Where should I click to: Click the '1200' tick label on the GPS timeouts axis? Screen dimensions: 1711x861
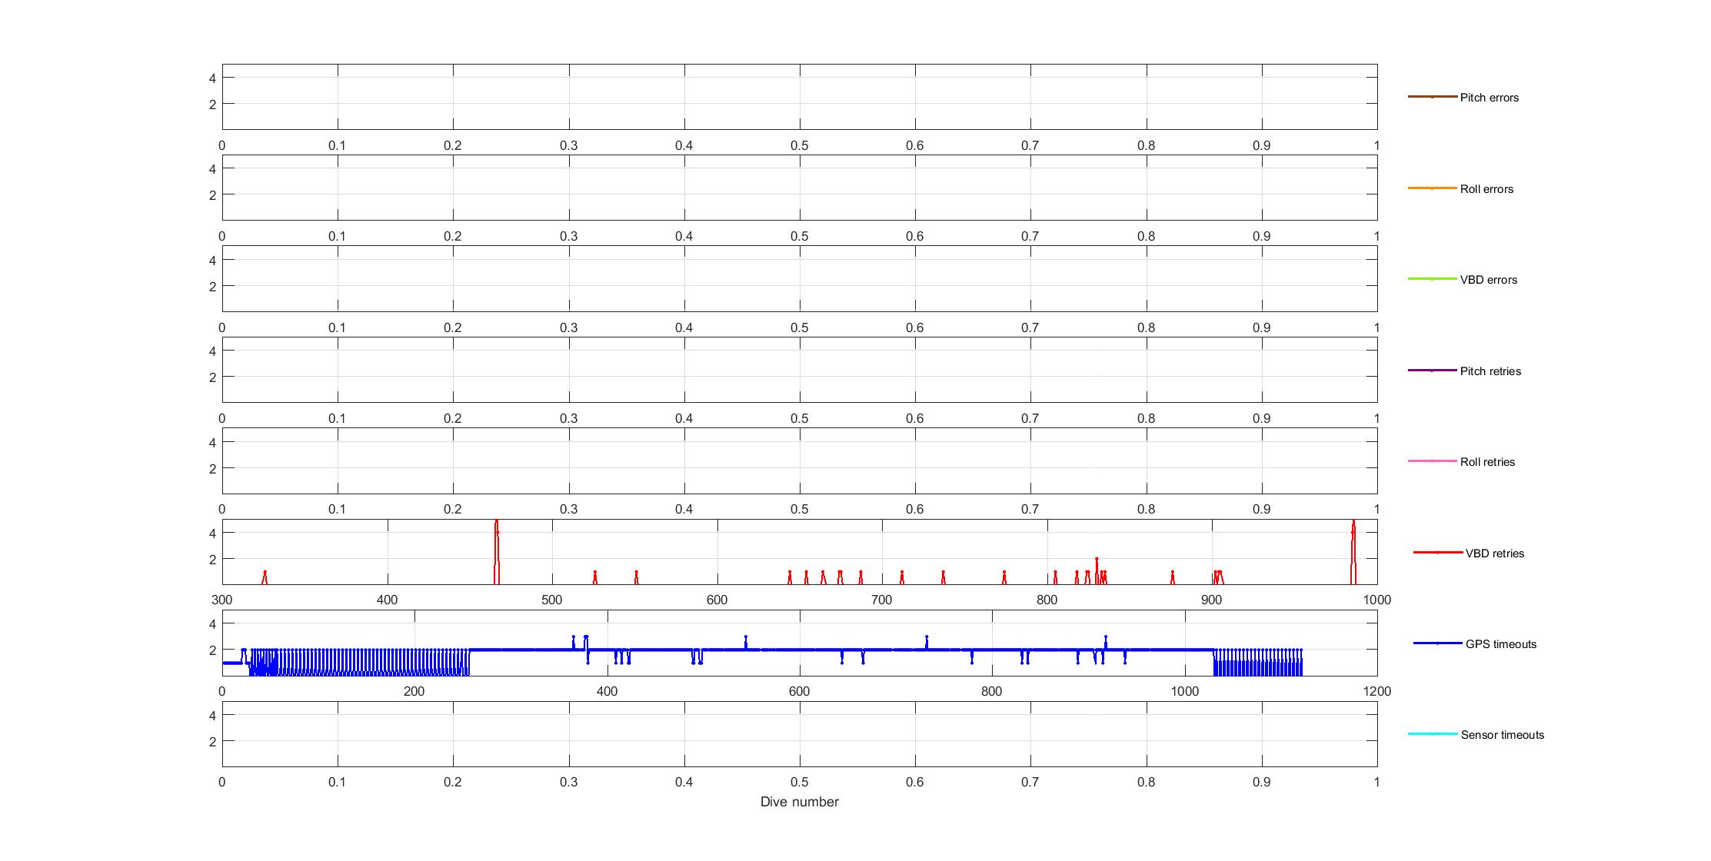1376,691
